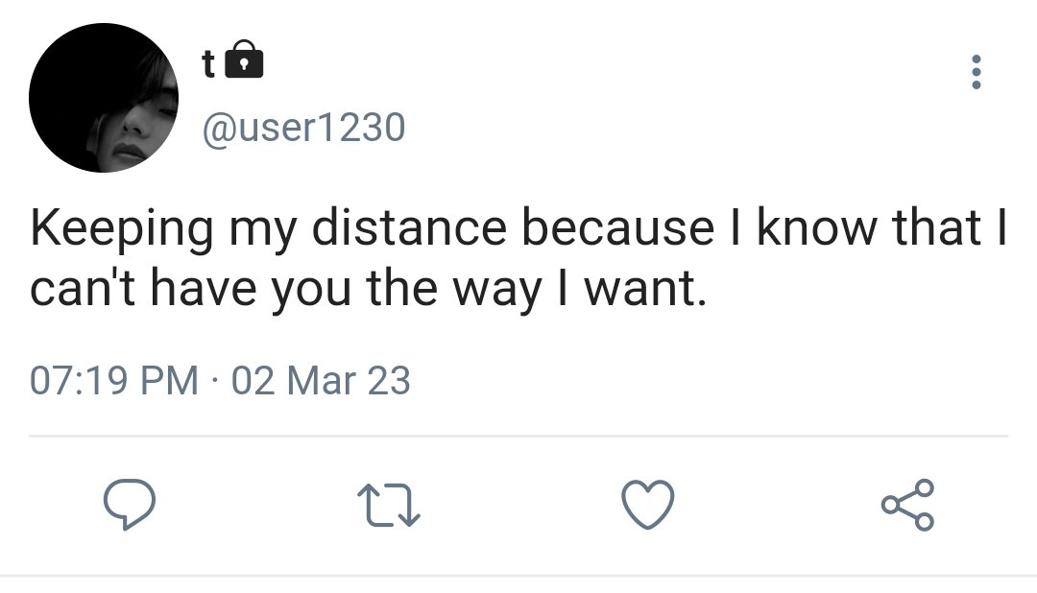
Task: Click the padlock protected-account icon
Action: (x=244, y=59)
